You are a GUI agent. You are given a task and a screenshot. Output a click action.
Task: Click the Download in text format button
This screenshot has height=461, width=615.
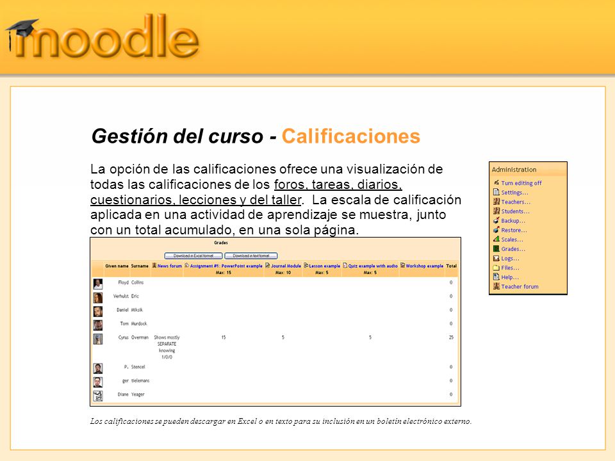pos(251,255)
